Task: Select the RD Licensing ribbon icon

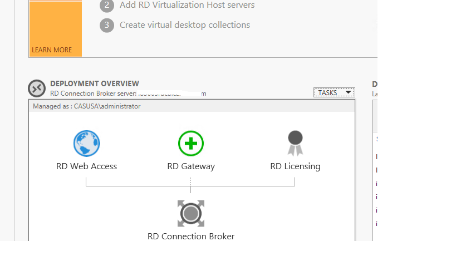Action: 295,143
